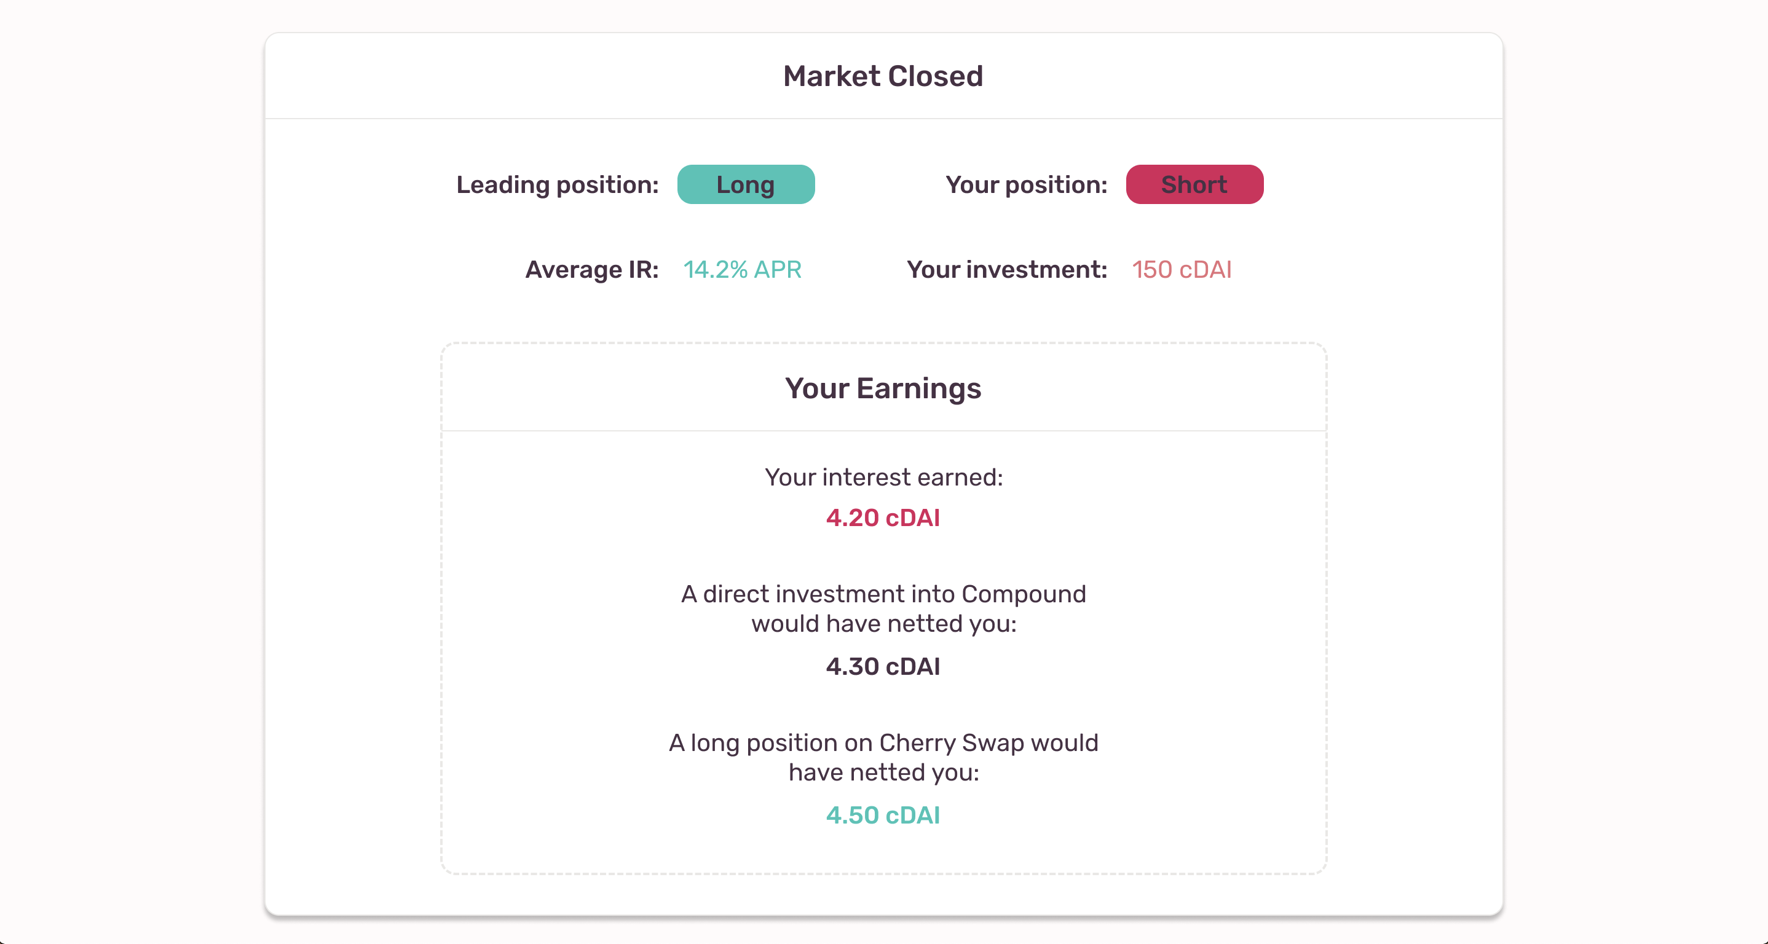Click the teal Long badge
The height and width of the screenshot is (944, 1768).
click(745, 184)
